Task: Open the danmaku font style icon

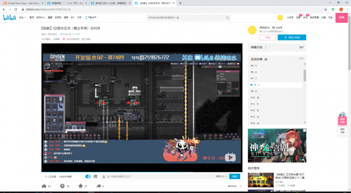Action: point(103,177)
